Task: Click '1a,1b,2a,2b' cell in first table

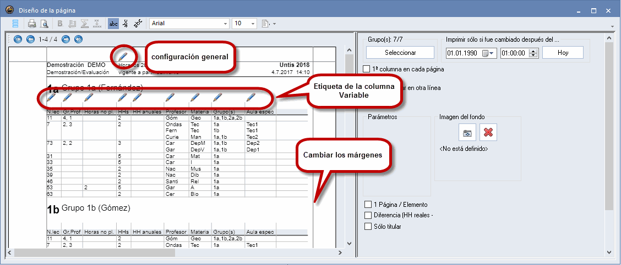Action: 228,118
